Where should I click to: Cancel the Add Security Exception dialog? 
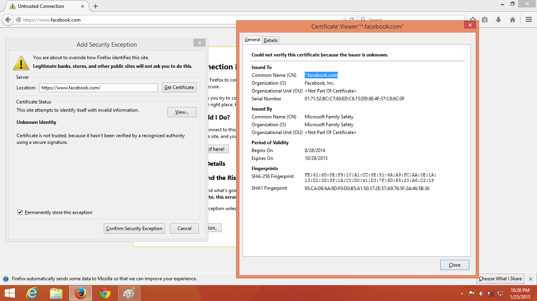(x=184, y=228)
